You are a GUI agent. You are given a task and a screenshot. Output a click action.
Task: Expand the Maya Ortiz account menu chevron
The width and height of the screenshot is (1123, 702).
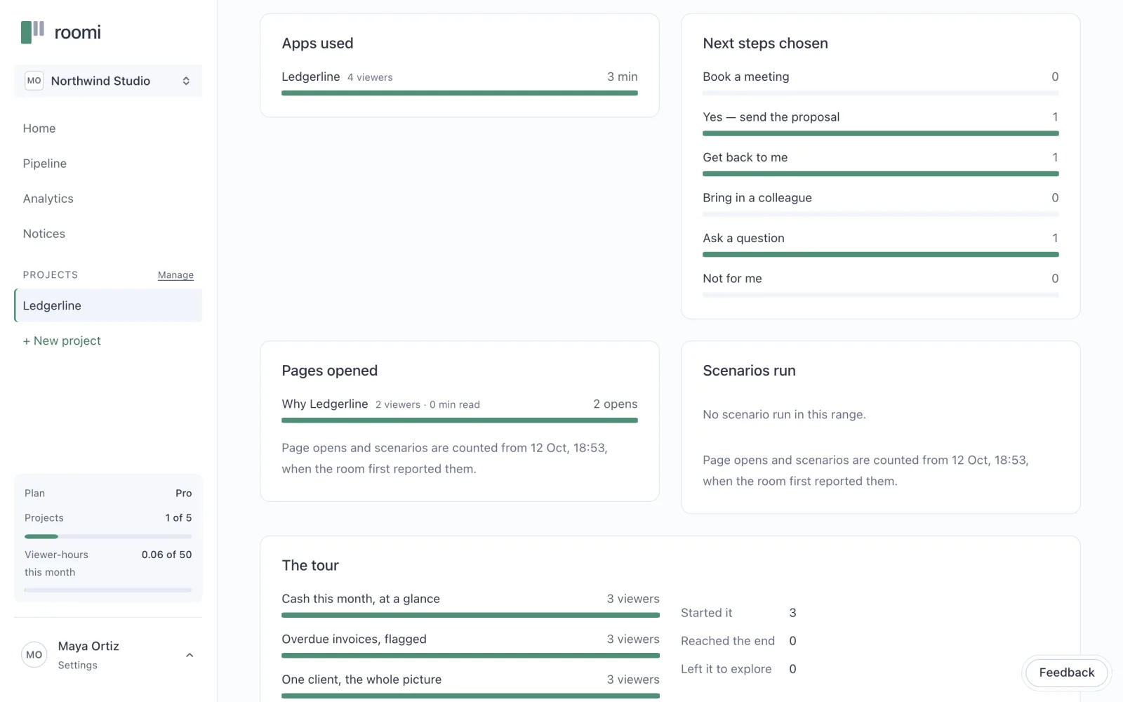[190, 655]
